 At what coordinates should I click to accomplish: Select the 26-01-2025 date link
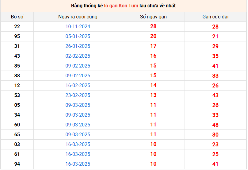78,46
